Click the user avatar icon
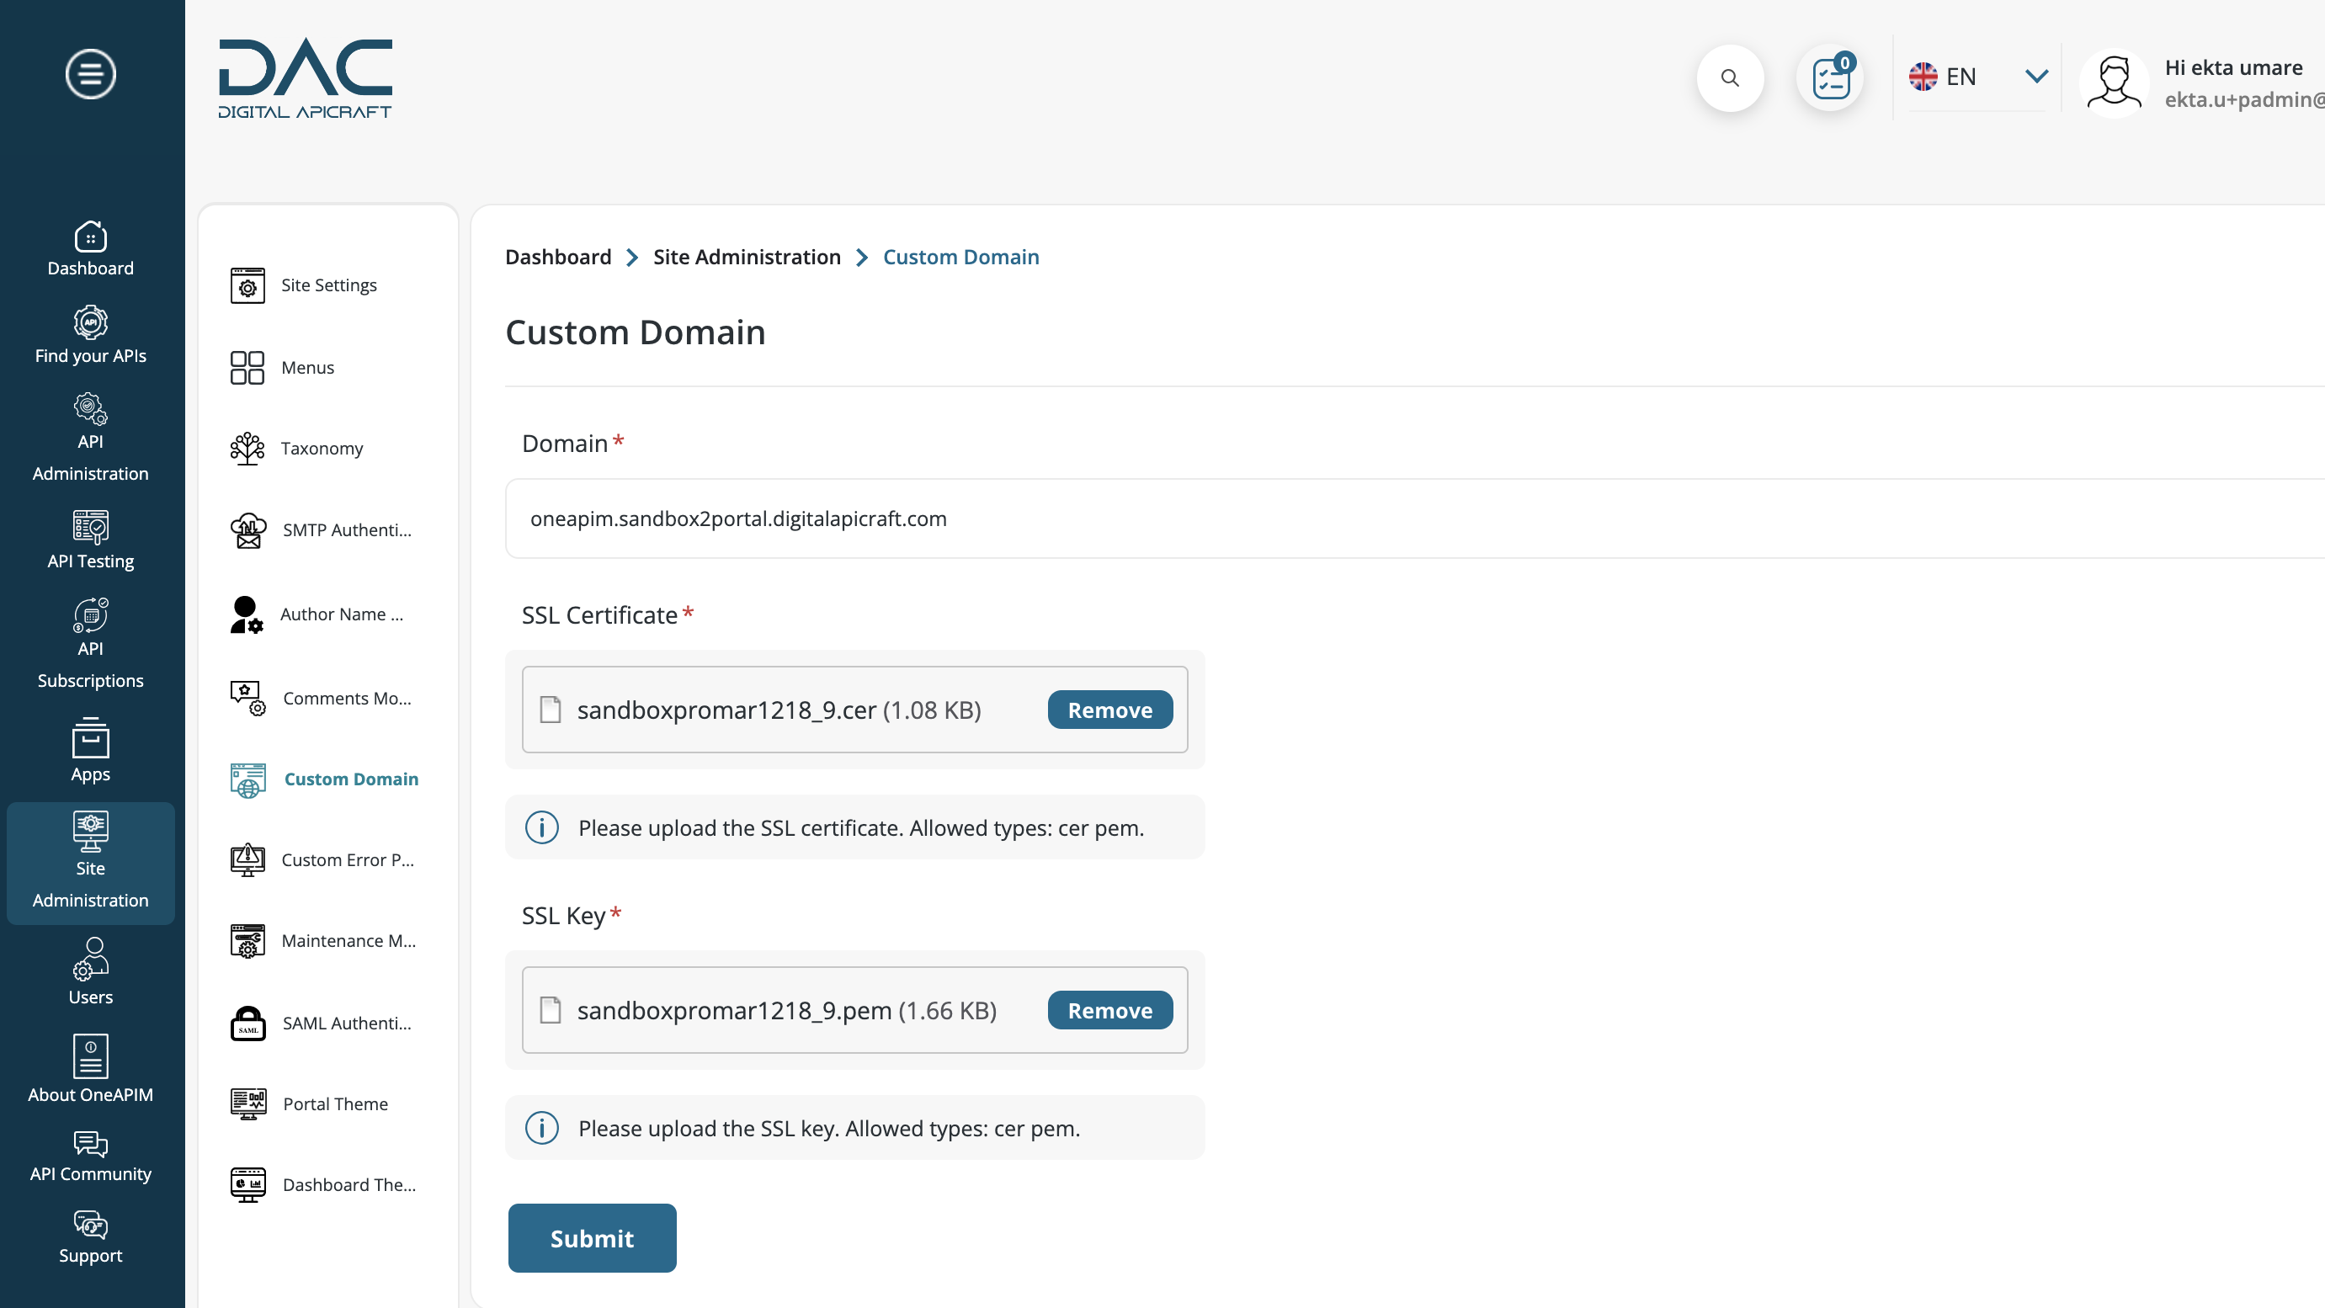2325x1308 pixels. 2114,82
